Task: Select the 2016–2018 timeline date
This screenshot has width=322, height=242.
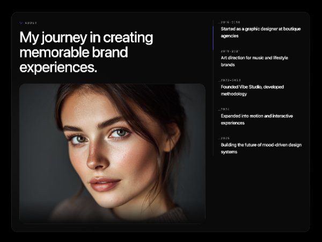Action: tap(230, 22)
